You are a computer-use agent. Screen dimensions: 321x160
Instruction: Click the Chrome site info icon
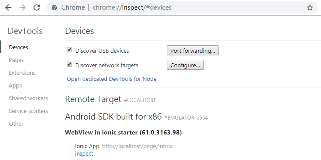tap(54, 7)
